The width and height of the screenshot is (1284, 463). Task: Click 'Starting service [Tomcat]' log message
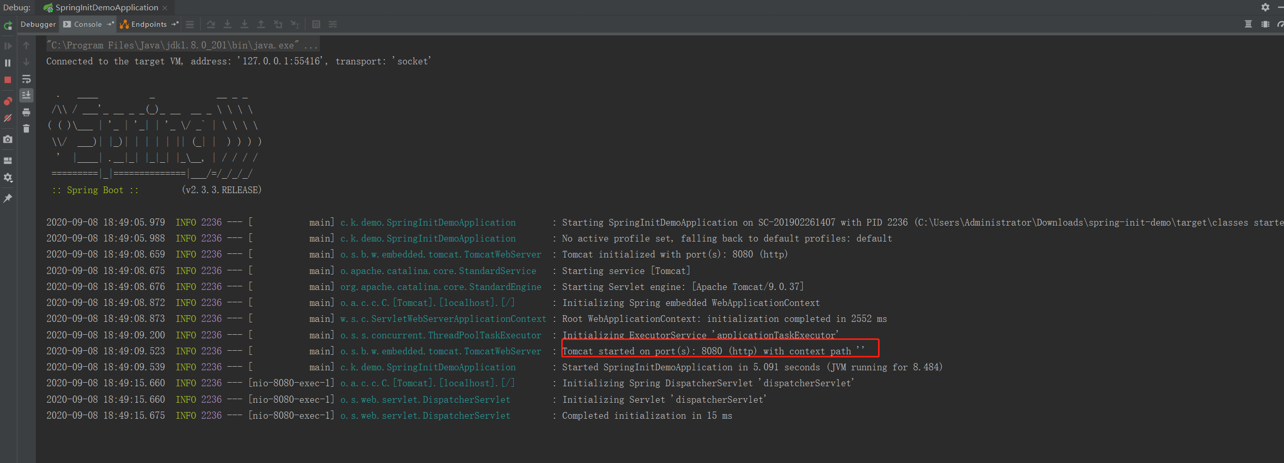pos(626,271)
